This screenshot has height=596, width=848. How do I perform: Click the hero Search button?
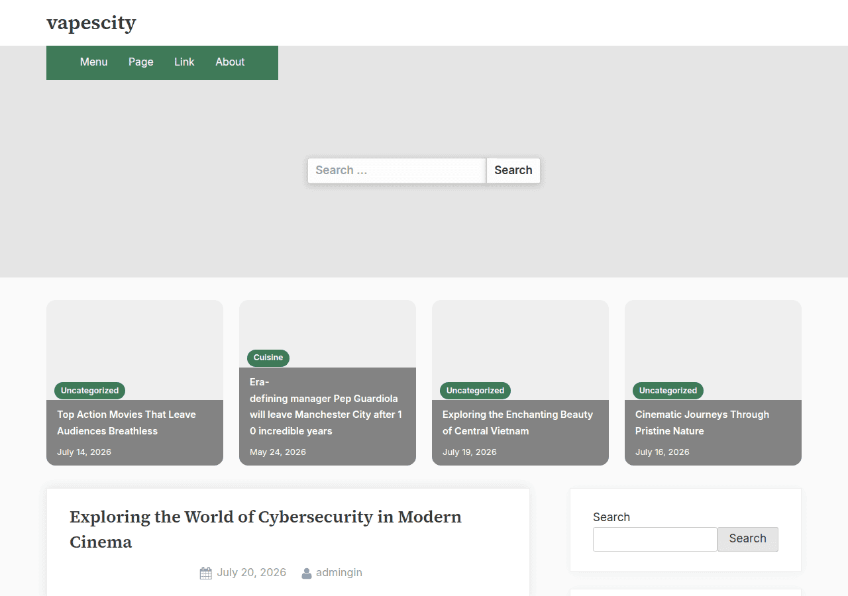point(513,170)
